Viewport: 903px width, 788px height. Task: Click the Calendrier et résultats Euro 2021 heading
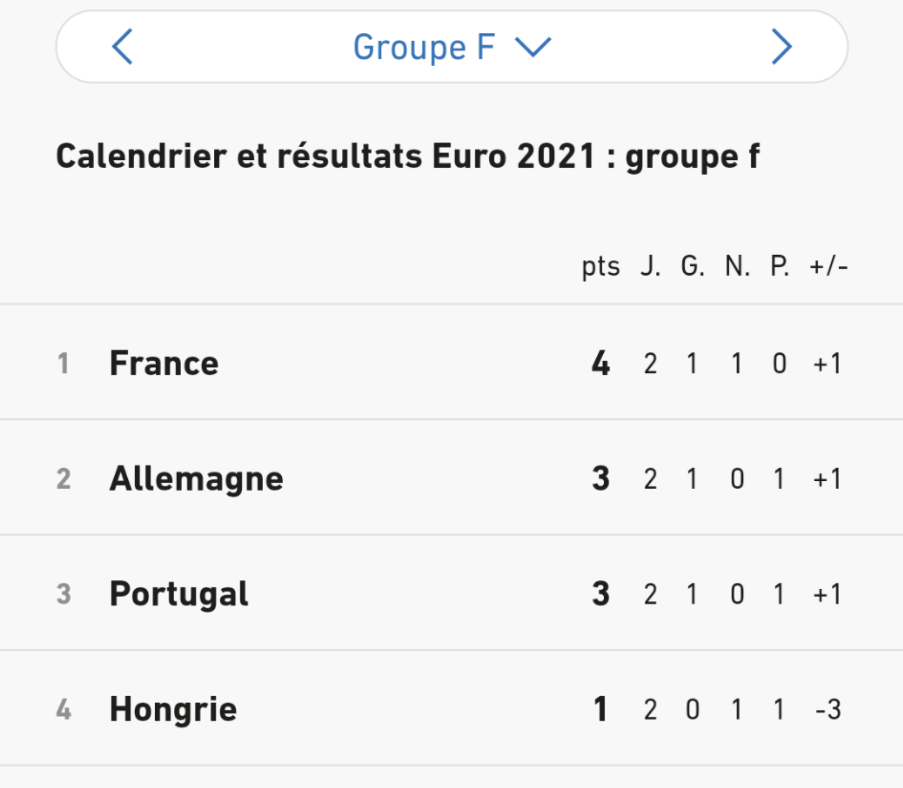coord(408,156)
